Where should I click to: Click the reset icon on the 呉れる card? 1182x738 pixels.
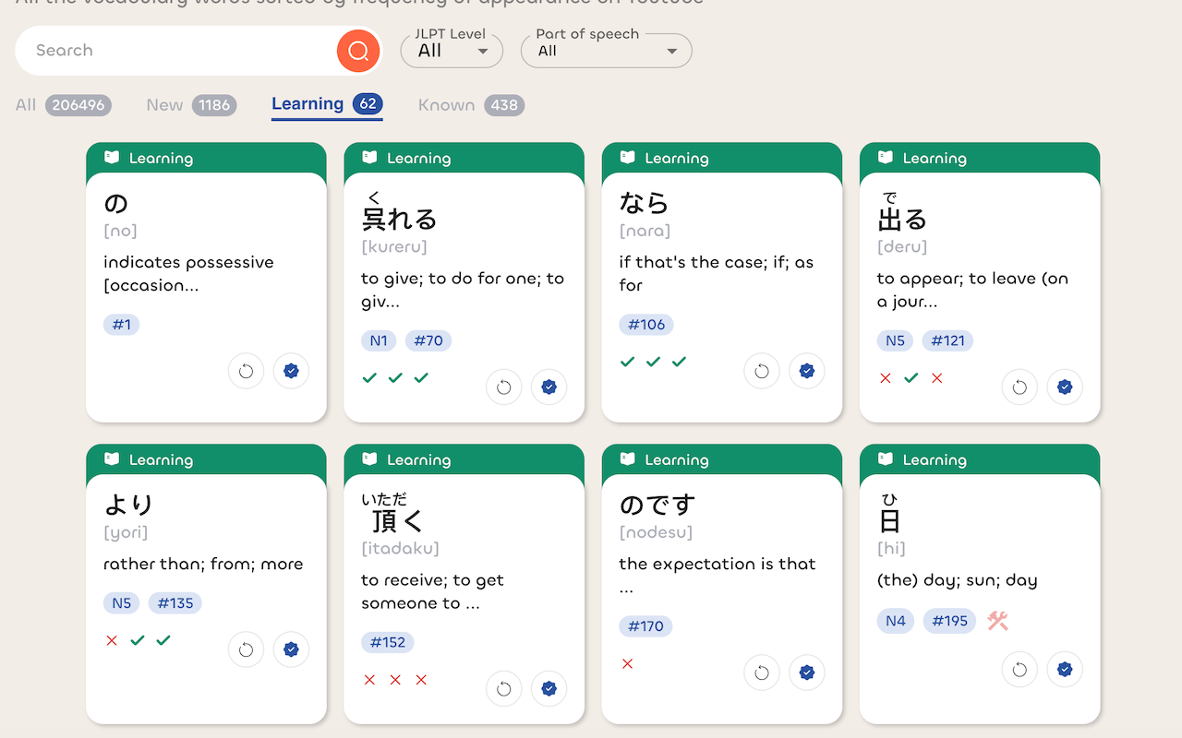[x=503, y=387]
